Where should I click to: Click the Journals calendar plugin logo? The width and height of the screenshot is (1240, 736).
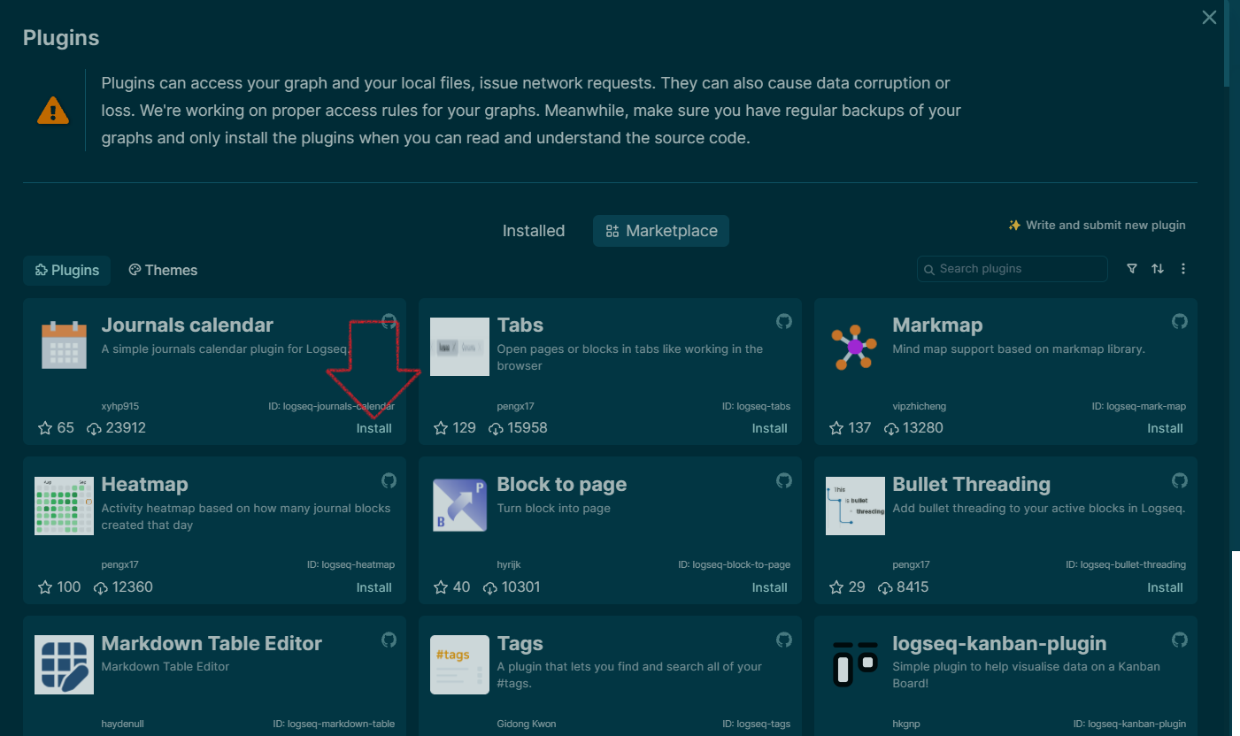coord(64,345)
